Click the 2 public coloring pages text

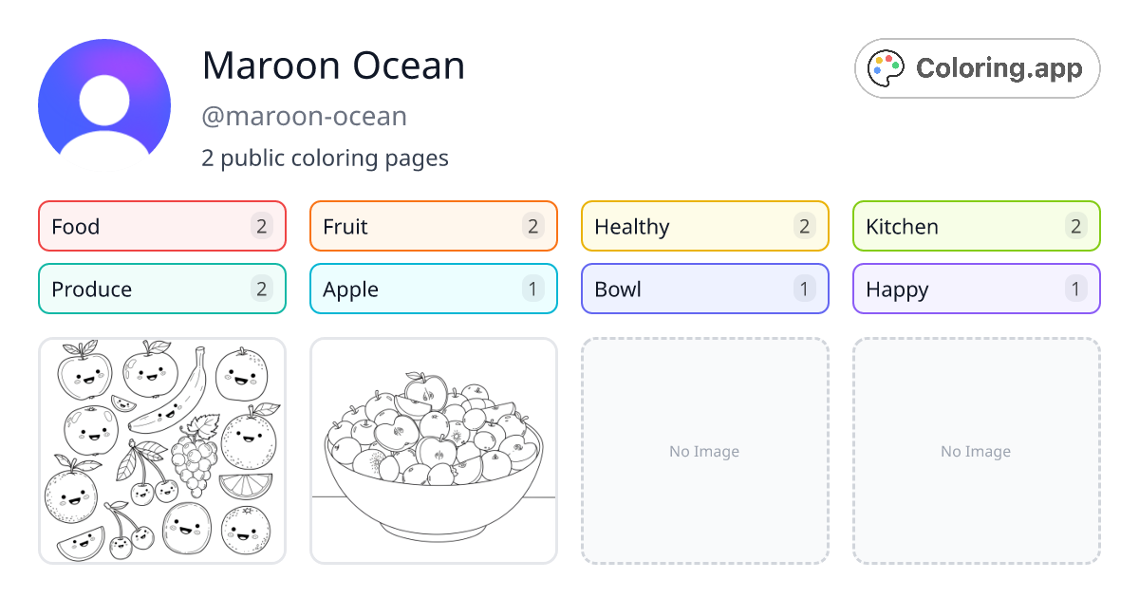pos(325,158)
